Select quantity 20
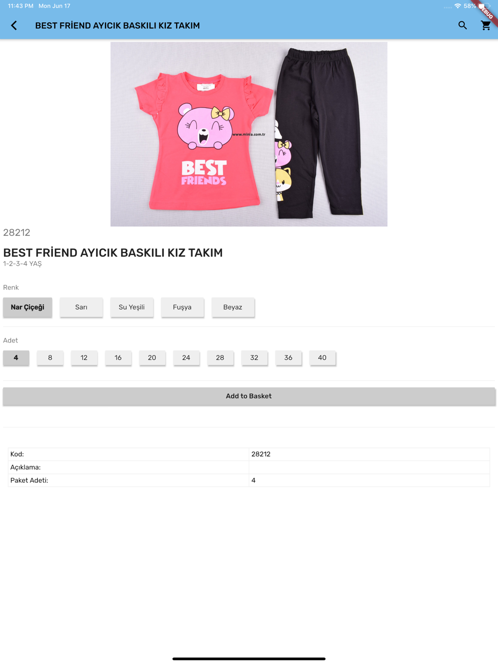This screenshot has height=664, width=498. (x=152, y=357)
